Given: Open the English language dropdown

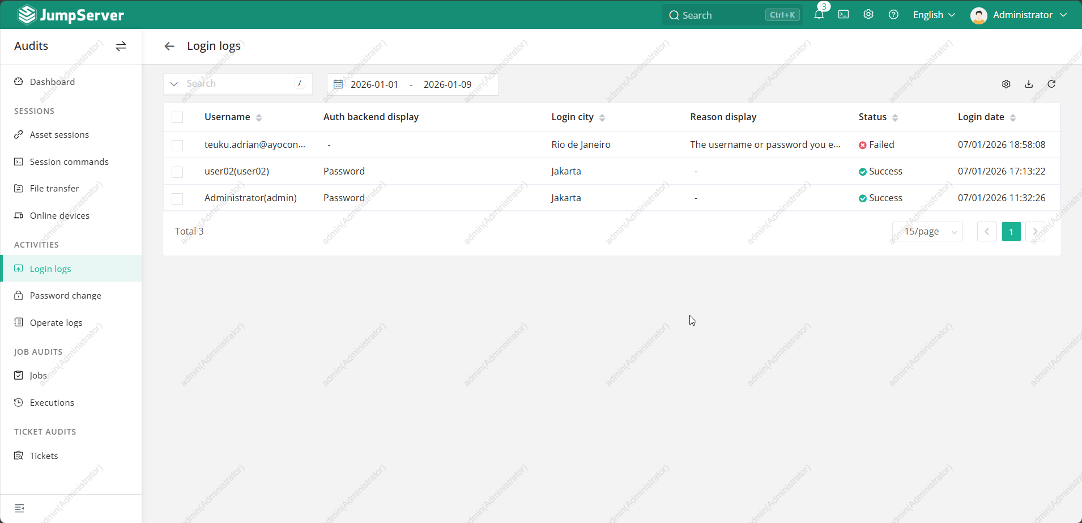Looking at the screenshot, I should pos(934,15).
